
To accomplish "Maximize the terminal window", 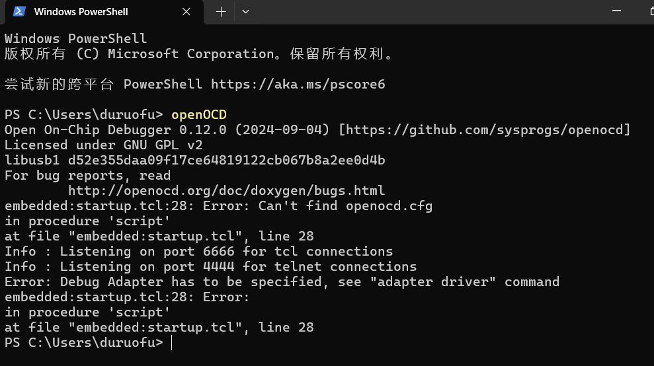I will pyautogui.click(x=649, y=11).
